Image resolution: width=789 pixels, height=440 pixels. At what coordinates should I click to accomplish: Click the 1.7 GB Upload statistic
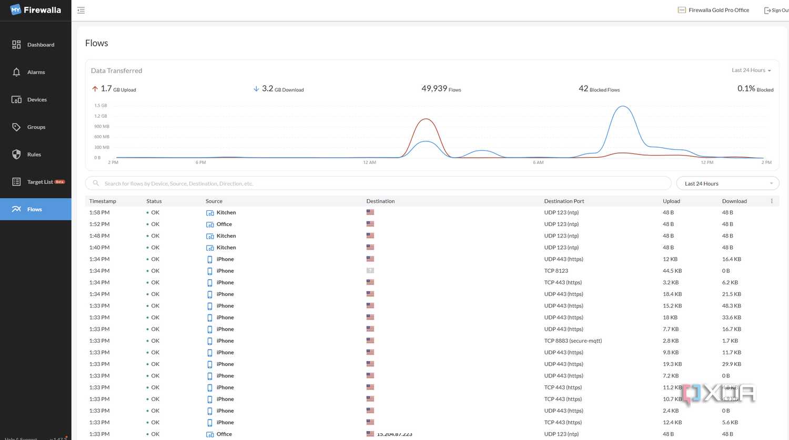pos(114,89)
